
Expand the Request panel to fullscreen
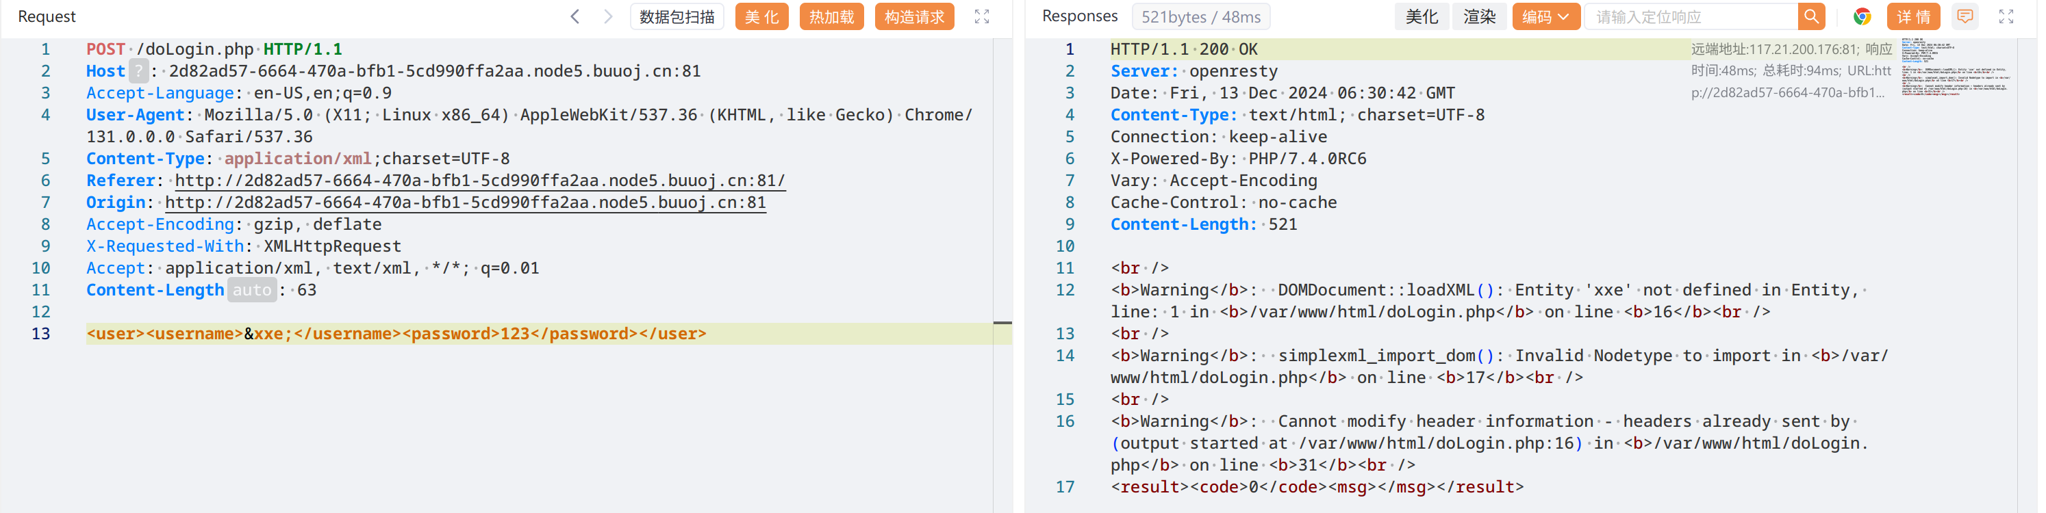click(982, 16)
